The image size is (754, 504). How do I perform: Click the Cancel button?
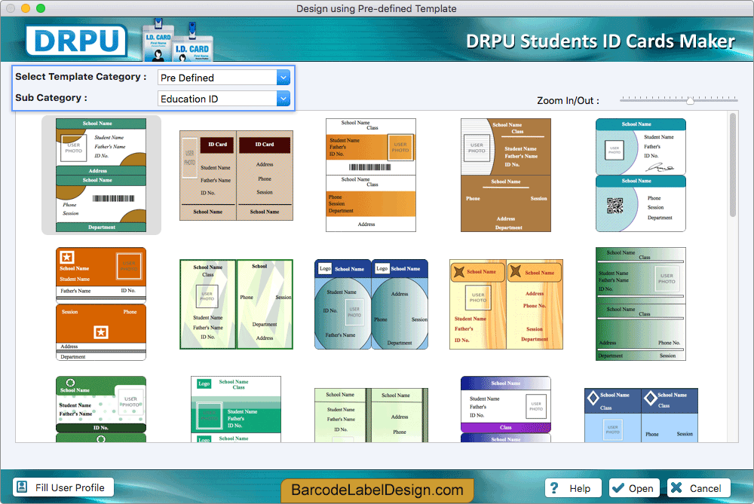pyautogui.click(x=698, y=488)
